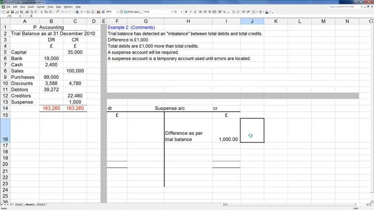The image size is (374, 210).
Task: Click Sort Ascending icon
Action: pos(88,12)
